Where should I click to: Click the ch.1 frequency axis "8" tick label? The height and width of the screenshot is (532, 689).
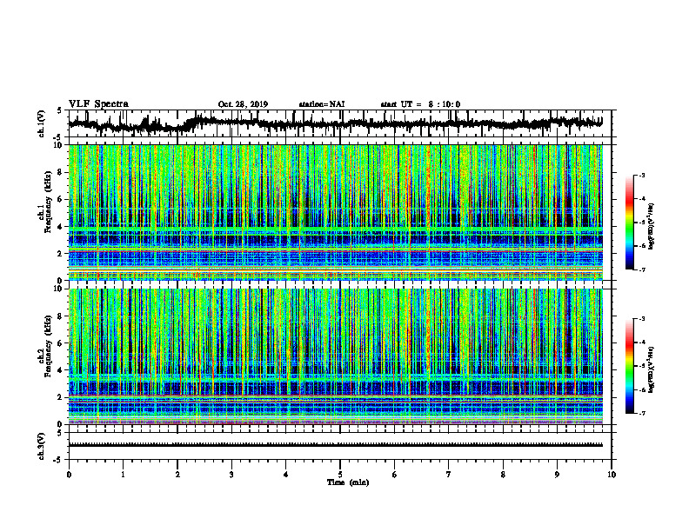pyautogui.click(x=61, y=172)
